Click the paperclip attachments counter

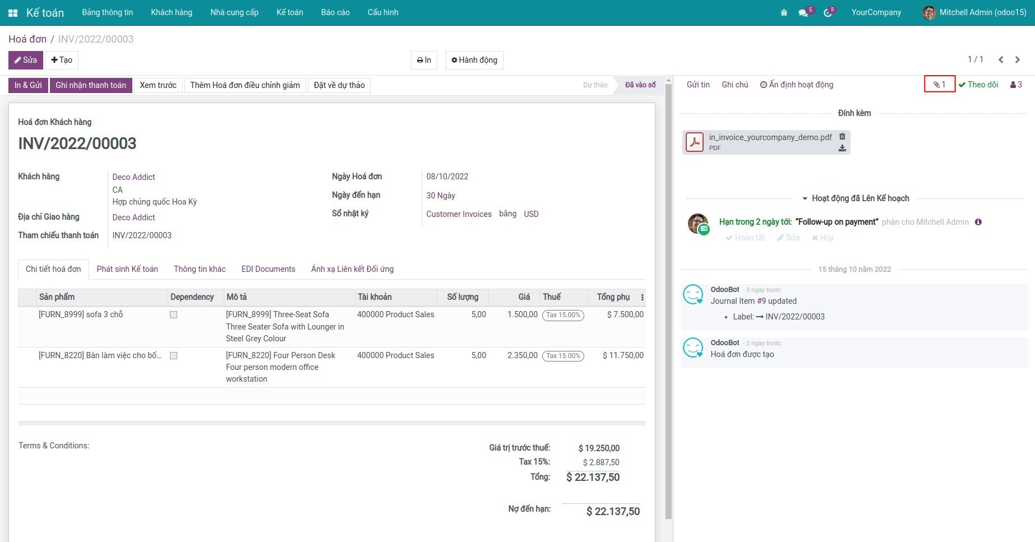pos(939,85)
